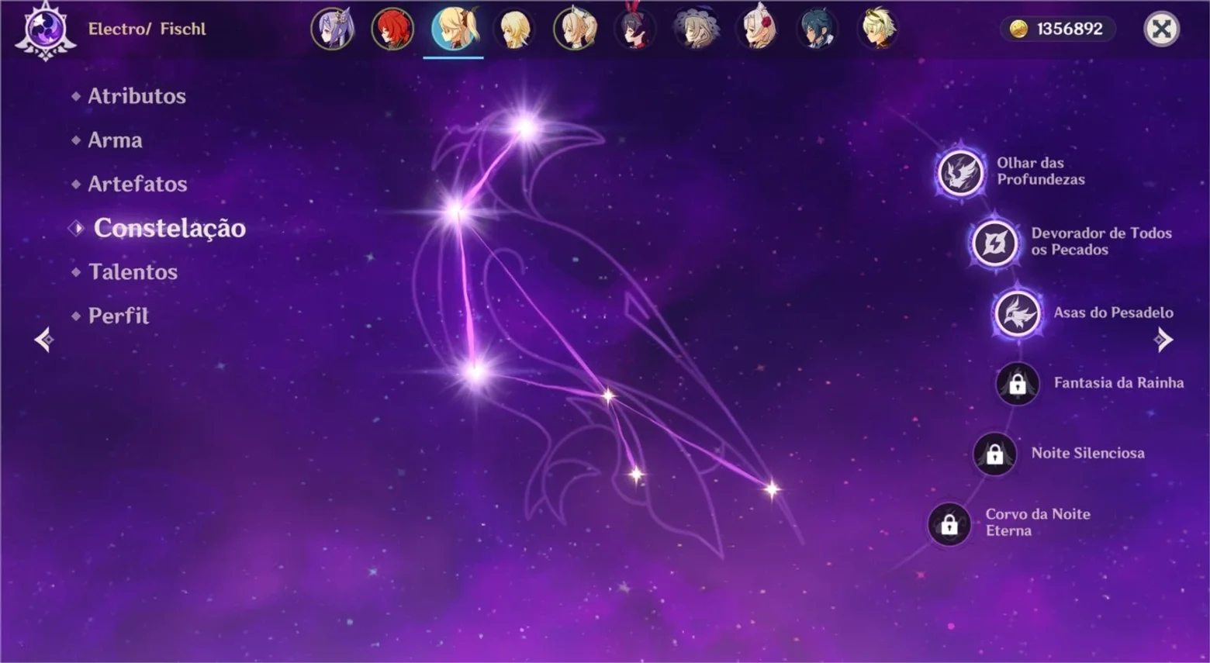Open the Atributos menu
The height and width of the screenshot is (663, 1210).
tap(137, 96)
